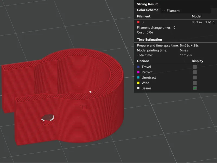Click the 'Total time:' label
Image resolution: width=217 pixels, height=163 pixels.
pyautogui.click(x=145, y=55)
